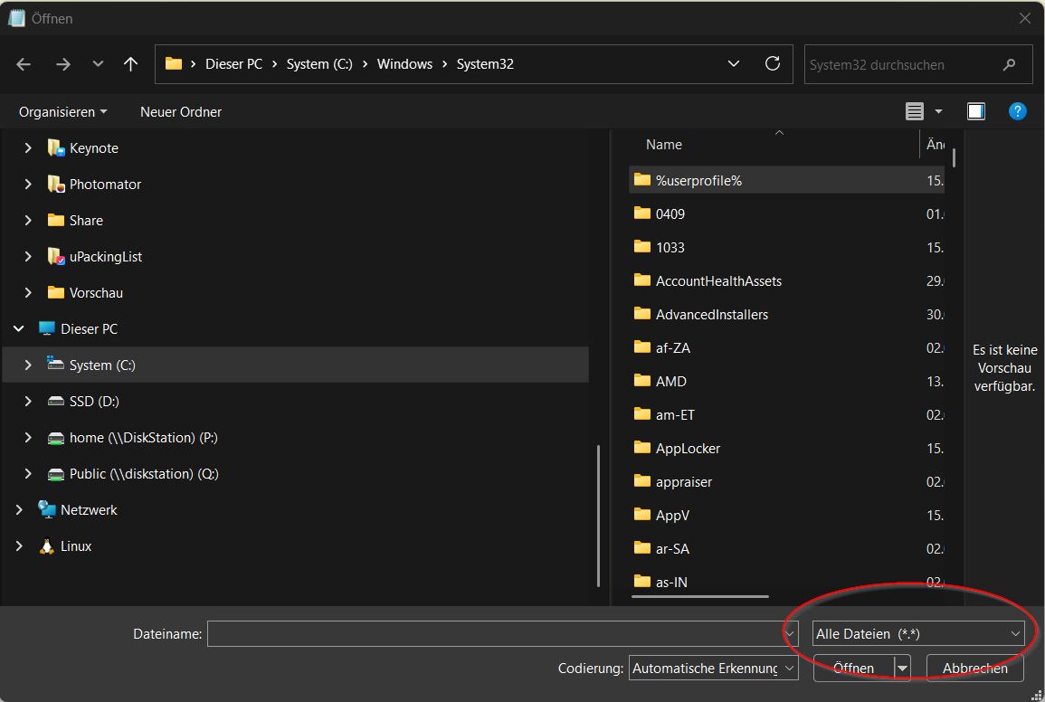Click folder icon in the address bar
The height and width of the screenshot is (702, 1045).
[x=174, y=64]
